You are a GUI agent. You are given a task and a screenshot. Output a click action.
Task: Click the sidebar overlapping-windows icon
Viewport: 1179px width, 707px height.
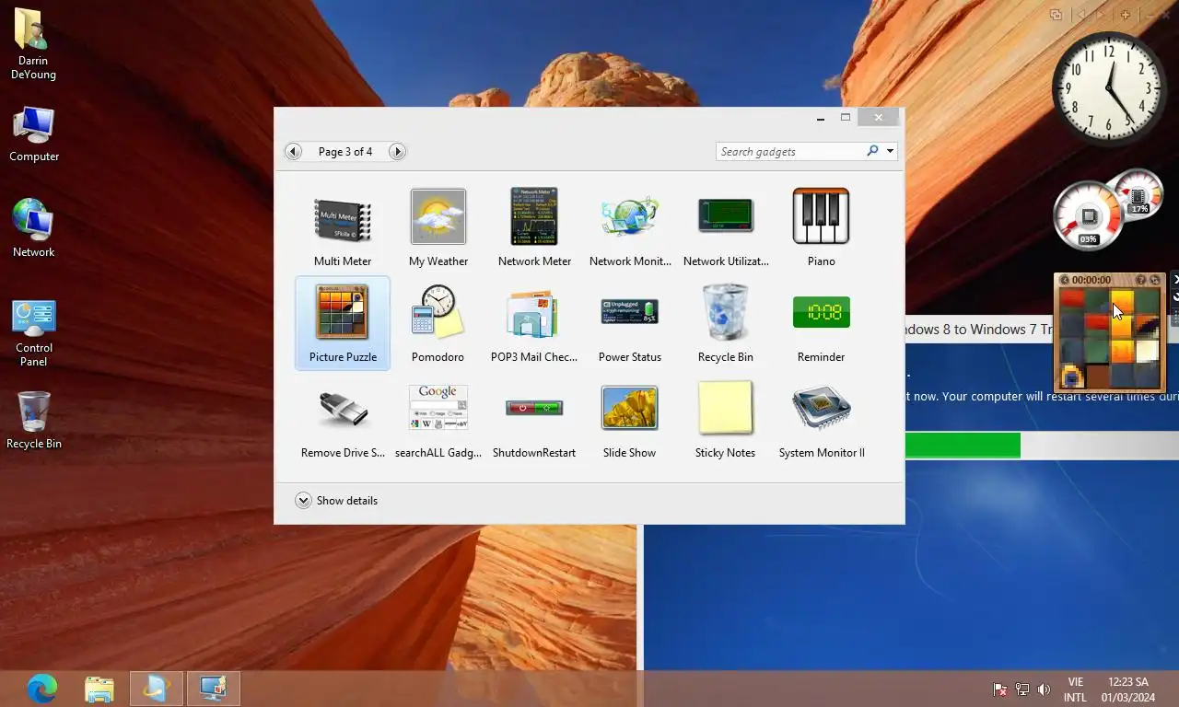click(1056, 15)
